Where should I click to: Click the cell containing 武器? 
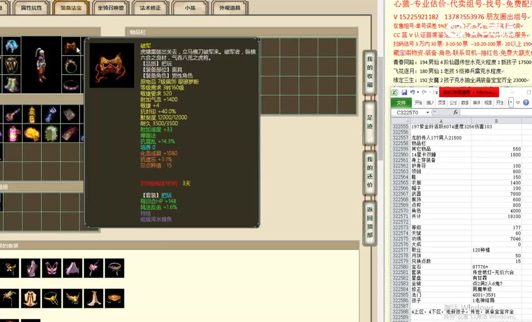pyautogui.click(x=441, y=194)
